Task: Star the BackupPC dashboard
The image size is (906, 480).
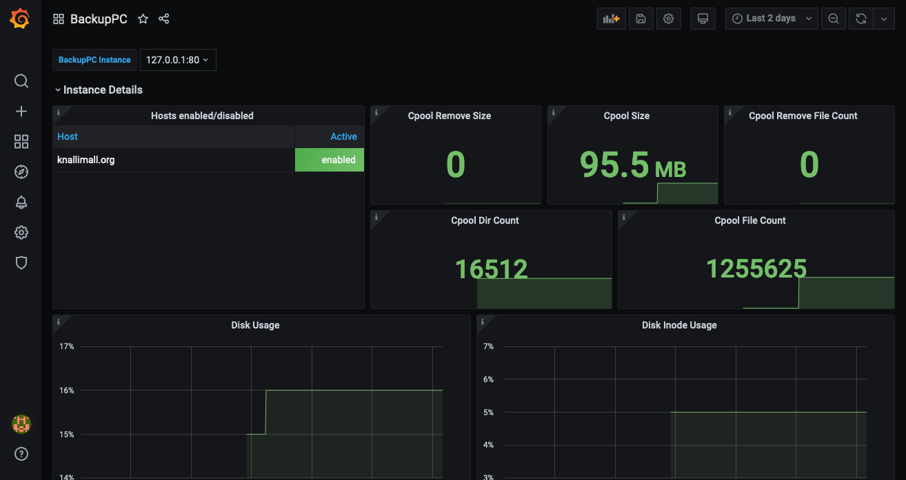Action: tap(143, 19)
